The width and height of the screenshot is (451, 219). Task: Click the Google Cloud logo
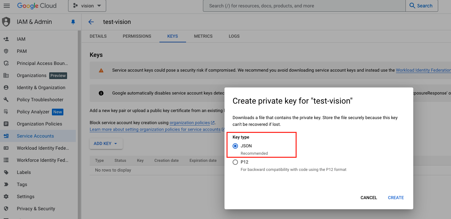(37, 6)
